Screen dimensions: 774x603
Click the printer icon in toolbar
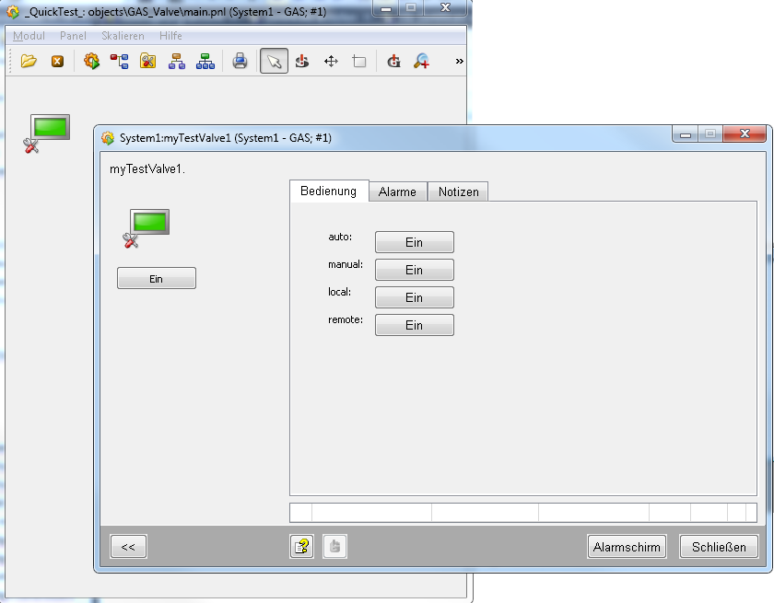[240, 62]
